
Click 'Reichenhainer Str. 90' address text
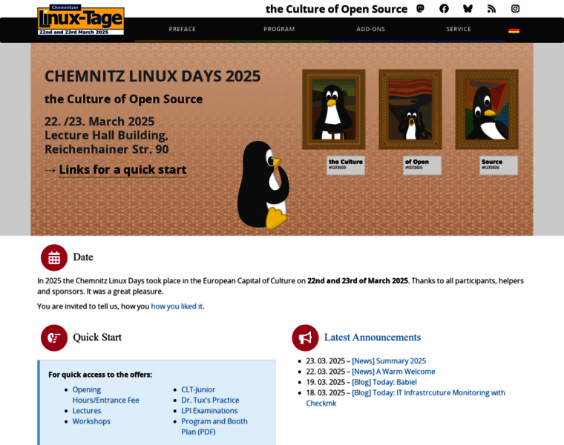(106, 149)
